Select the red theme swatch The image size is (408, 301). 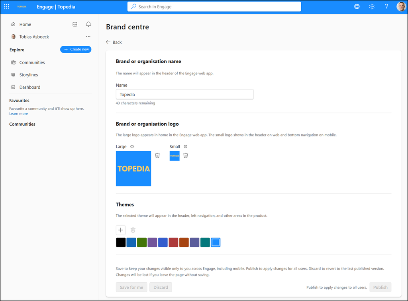pyautogui.click(x=173, y=242)
